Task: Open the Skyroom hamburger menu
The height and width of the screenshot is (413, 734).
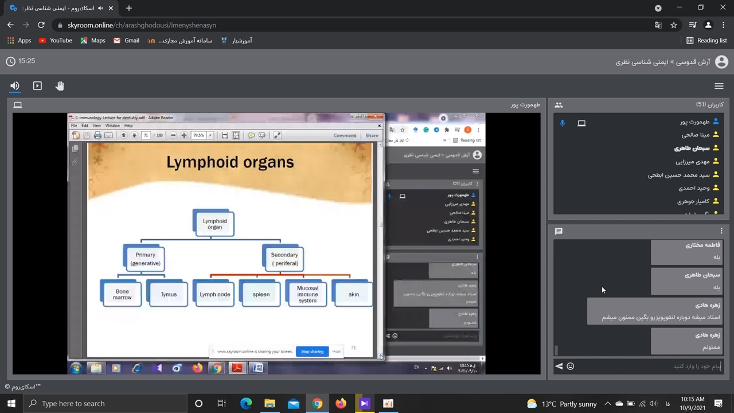Action: 719,86
